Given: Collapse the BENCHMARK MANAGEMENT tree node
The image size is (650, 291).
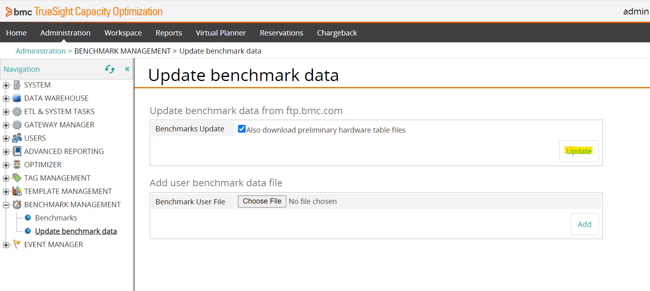Looking at the screenshot, I should [x=6, y=205].
